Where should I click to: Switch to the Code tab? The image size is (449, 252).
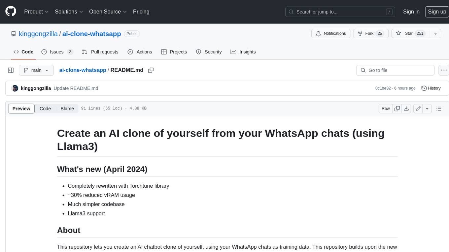click(x=23, y=52)
